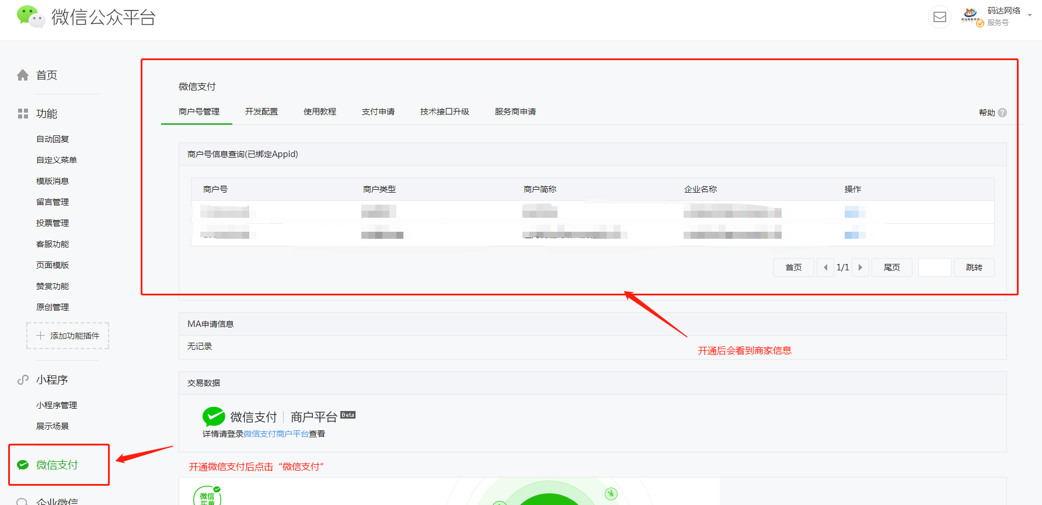1042x505 pixels.
Task: Click the 首页 pagination button
Action: tap(794, 267)
